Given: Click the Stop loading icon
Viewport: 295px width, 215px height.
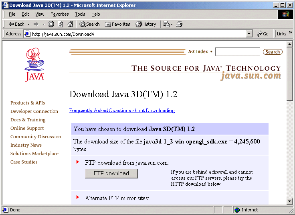Looking at the screenshot, I should 51,24.
